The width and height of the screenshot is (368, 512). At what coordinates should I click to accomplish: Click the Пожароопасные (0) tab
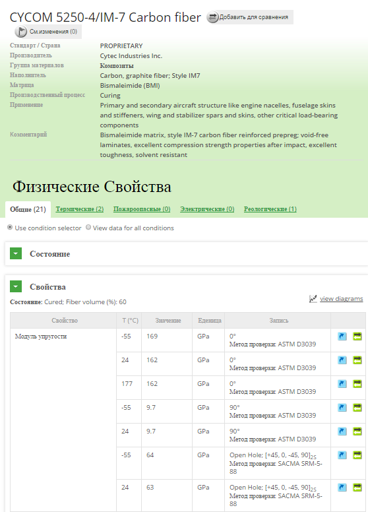click(142, 209)
